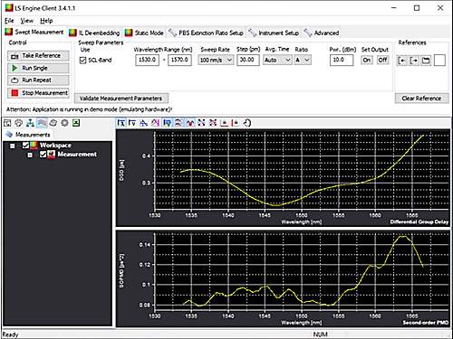Click the Take Reference button

pos(38,56)
